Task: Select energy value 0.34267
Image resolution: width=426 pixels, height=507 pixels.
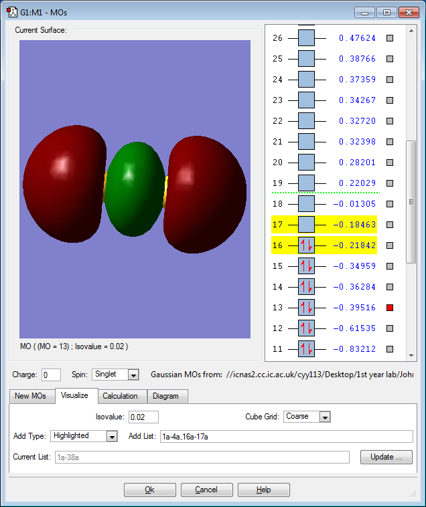Action: pos(357,100)
